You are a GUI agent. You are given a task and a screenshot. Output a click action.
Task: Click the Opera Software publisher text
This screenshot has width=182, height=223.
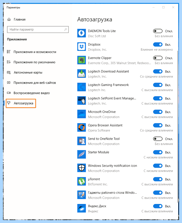pyautogui.click(x=99, y=130)
